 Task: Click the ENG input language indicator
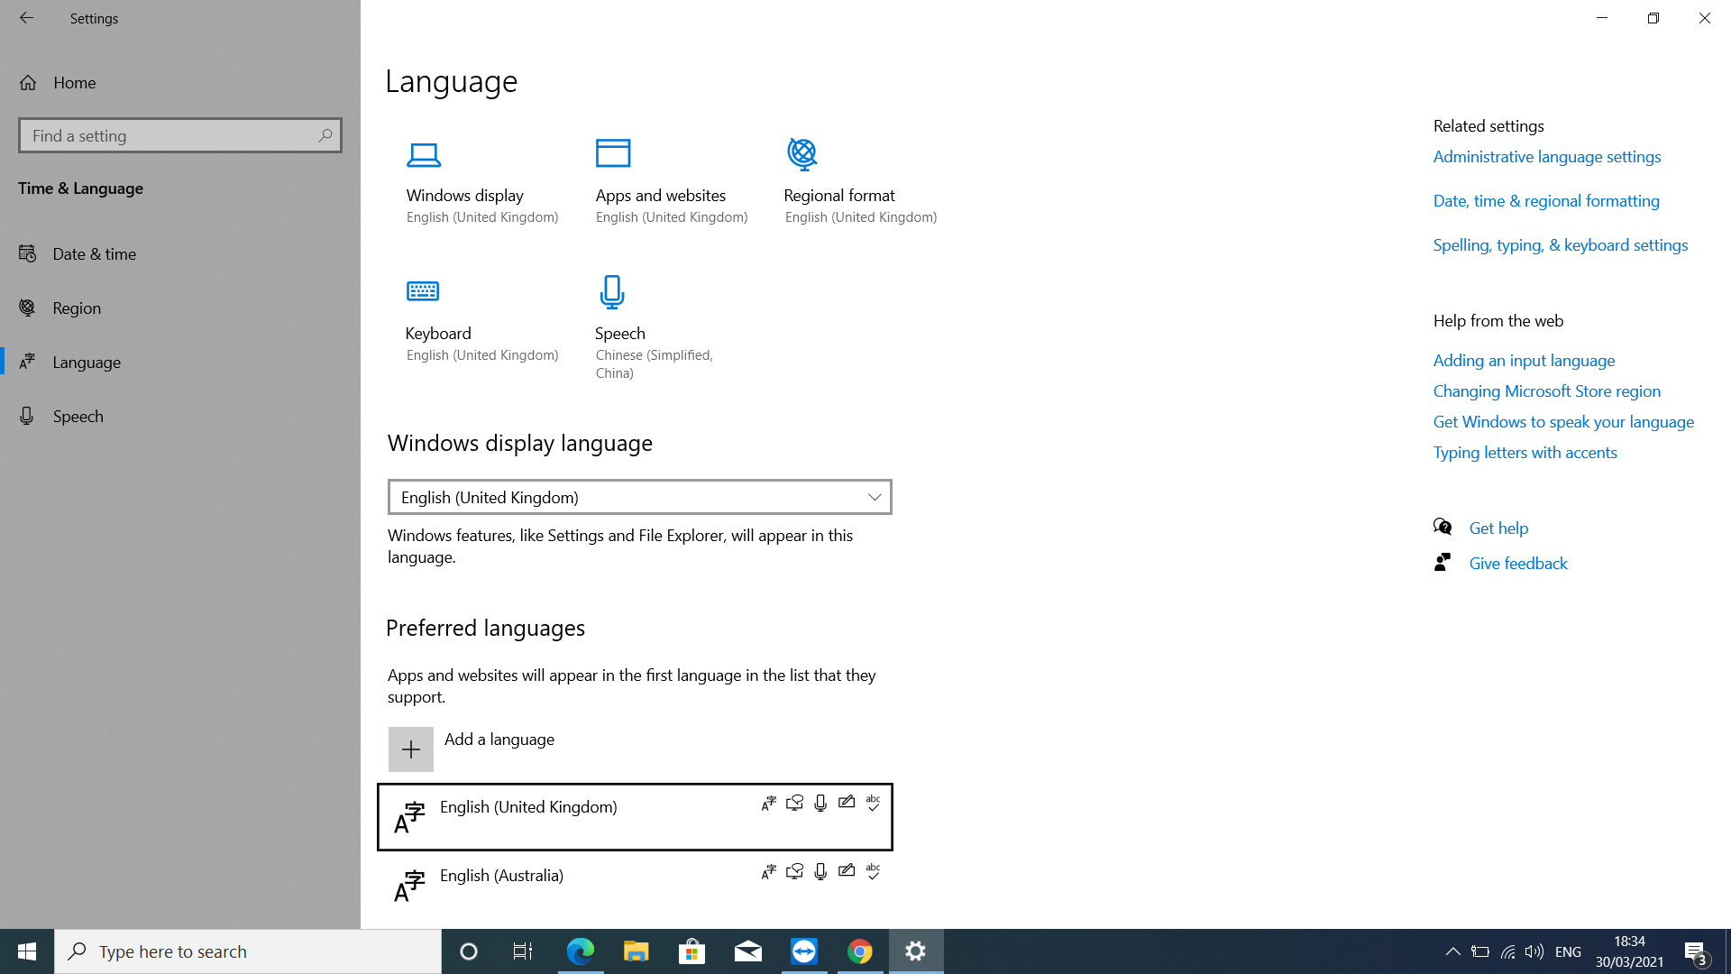tap(1569, 951)
